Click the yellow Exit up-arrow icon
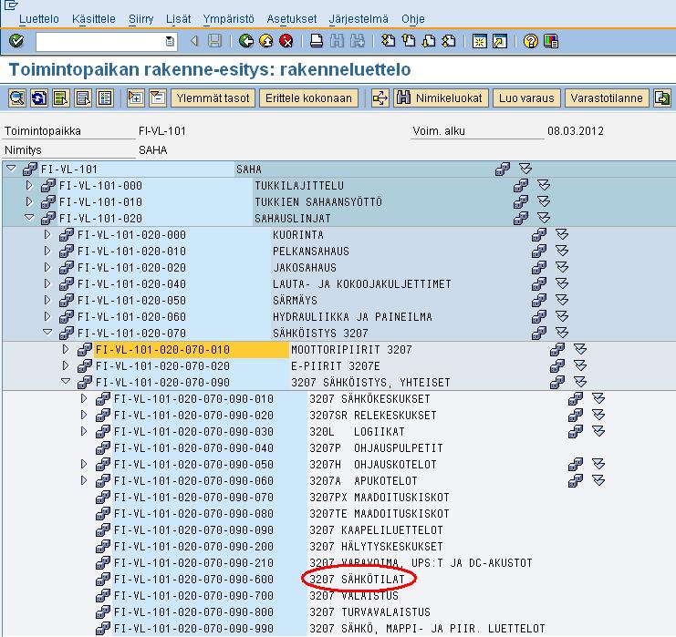 [266, 41]
